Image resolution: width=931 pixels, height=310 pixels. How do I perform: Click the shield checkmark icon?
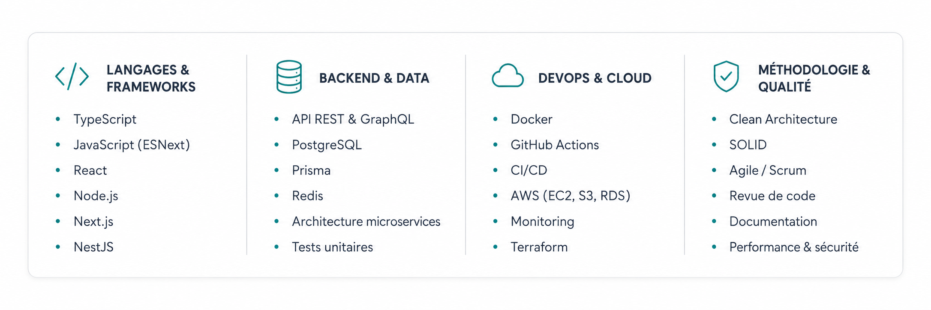(x=726, y=77)
